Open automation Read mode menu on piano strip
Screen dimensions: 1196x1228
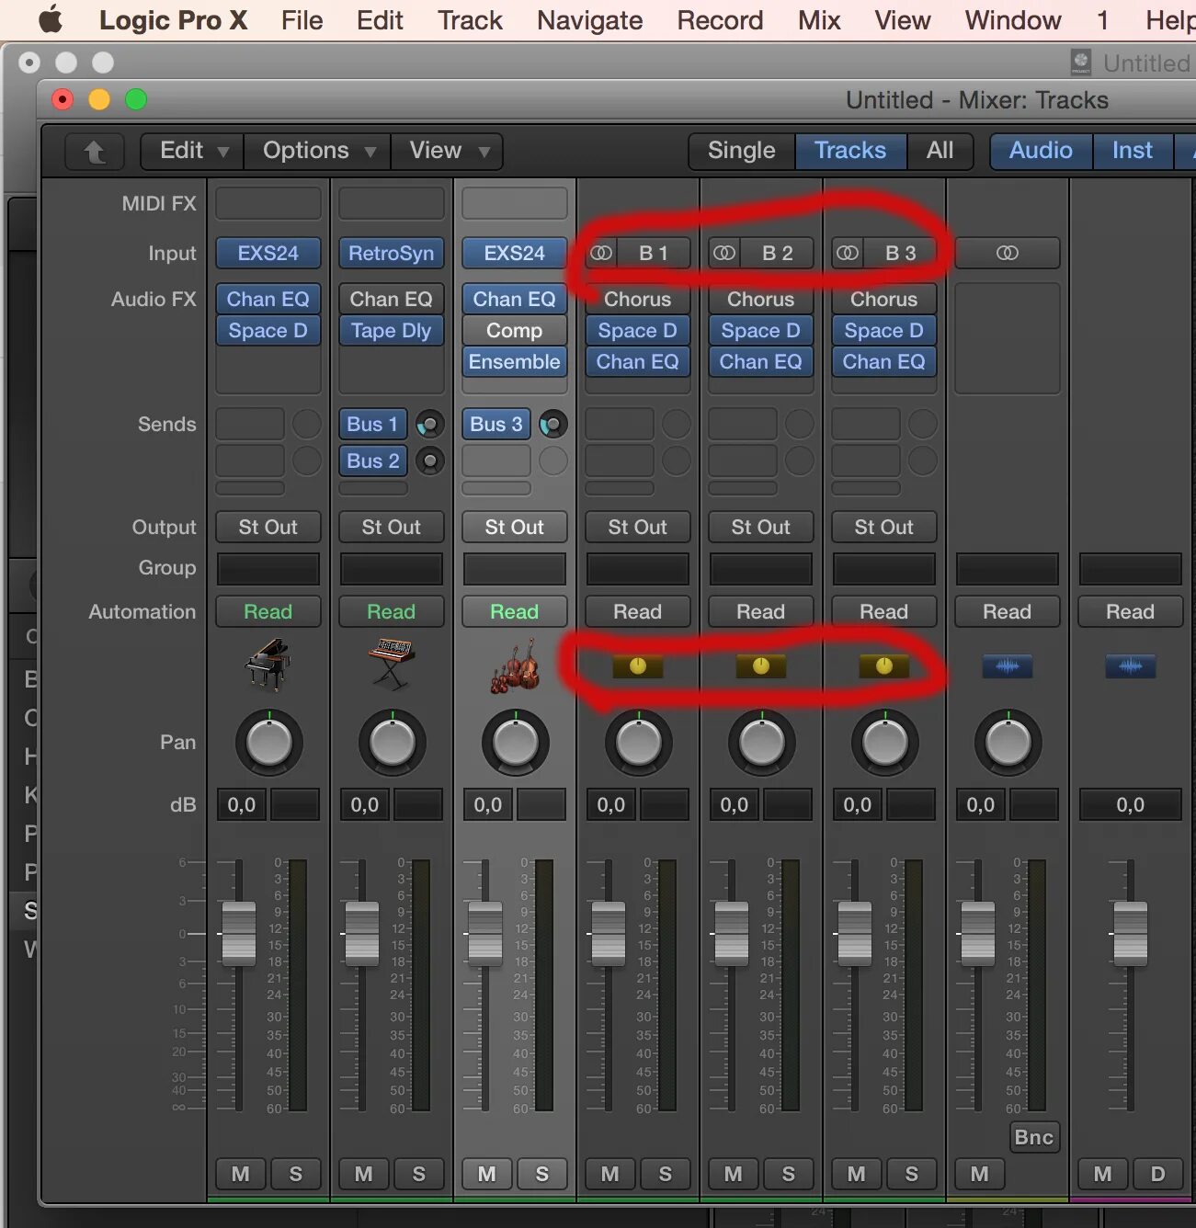point(268,612)
